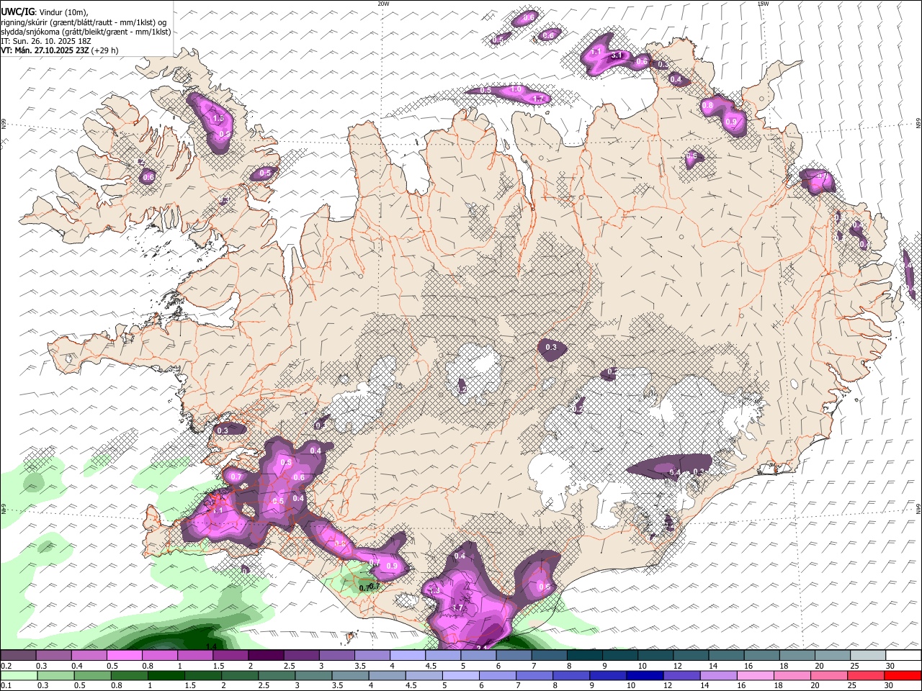
Task: Pick the grey-green rain scale swatch labelled 3
Action: click(313, 675)
